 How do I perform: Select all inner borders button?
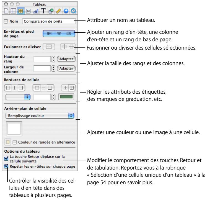pos(65,88)
